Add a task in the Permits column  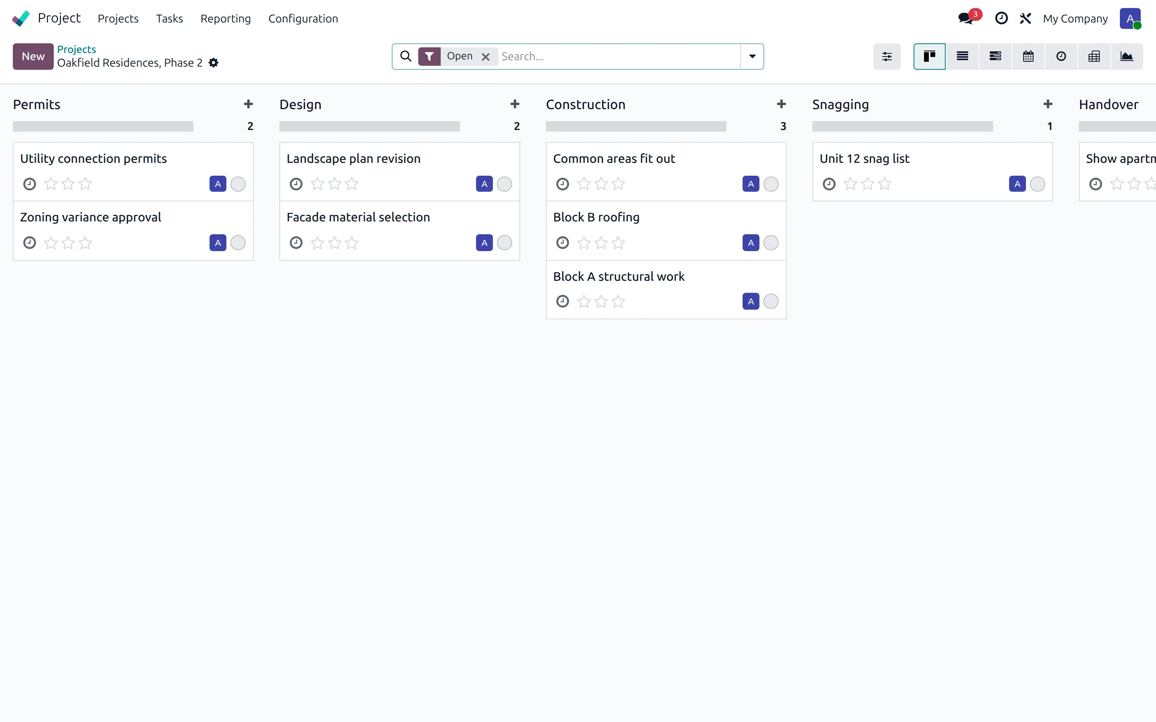pyautogui.click(x=248, y=104)
